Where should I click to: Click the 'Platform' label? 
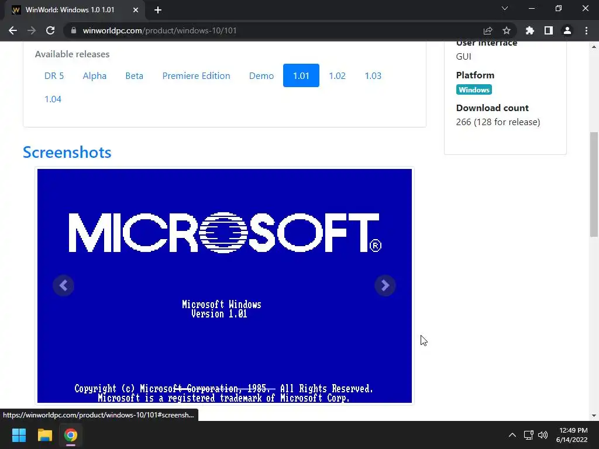(x=475, y=75)
